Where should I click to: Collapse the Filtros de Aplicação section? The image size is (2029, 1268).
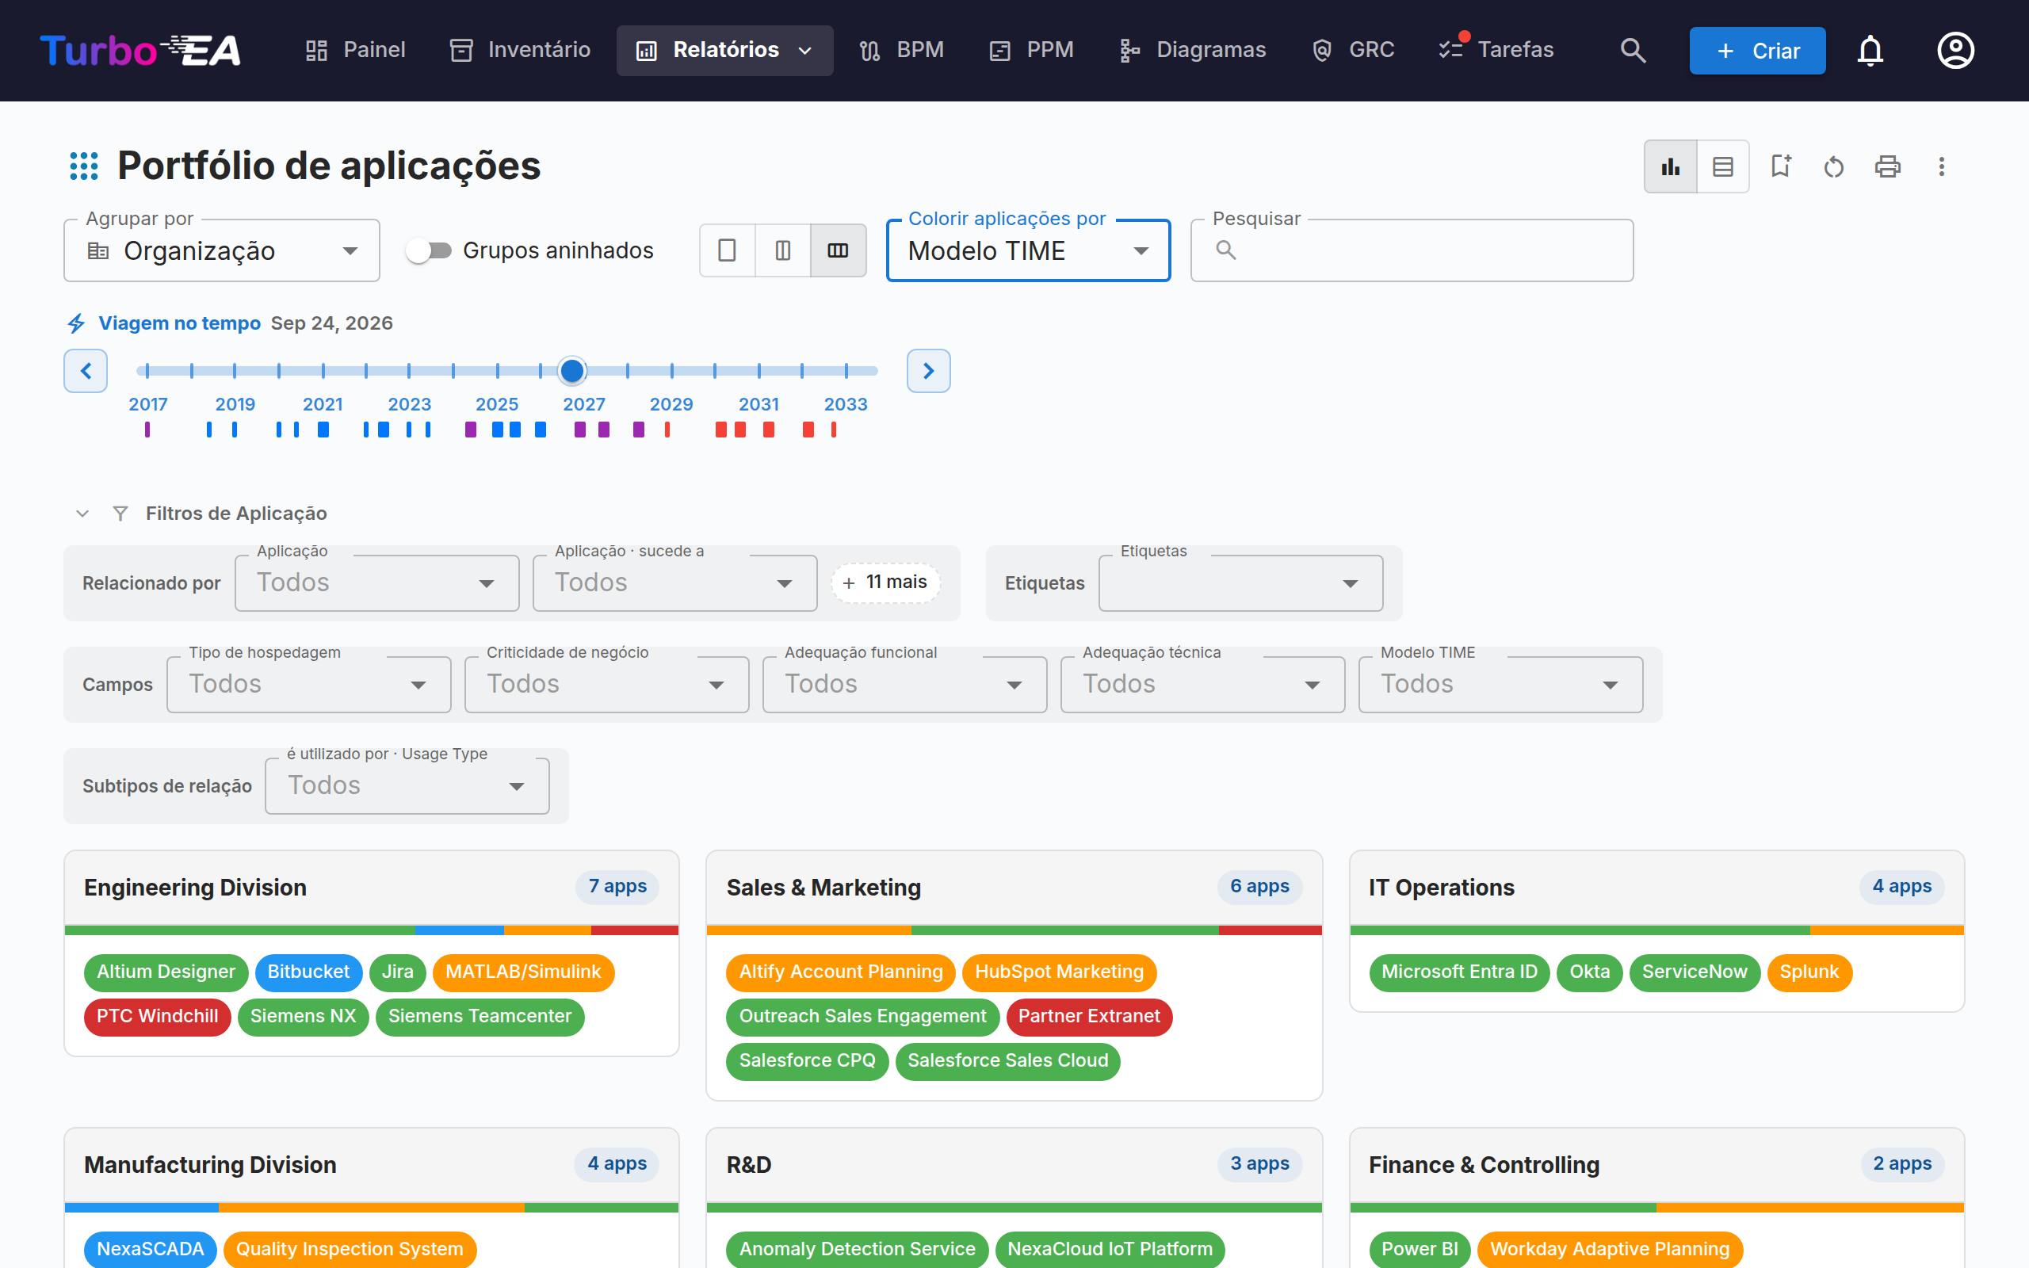(82, 514)
